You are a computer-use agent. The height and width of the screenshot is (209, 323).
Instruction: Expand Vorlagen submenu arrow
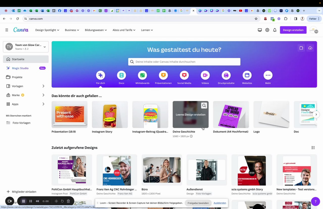43,86
